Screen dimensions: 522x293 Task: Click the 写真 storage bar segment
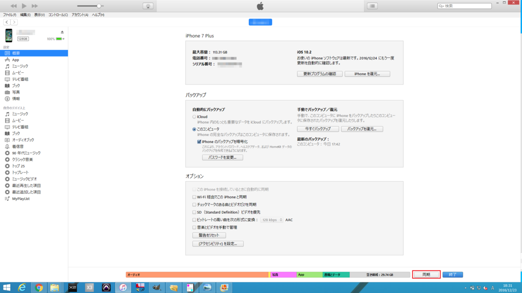click(283, 275)
